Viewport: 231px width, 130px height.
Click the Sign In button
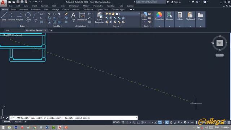tap(176, 2)
